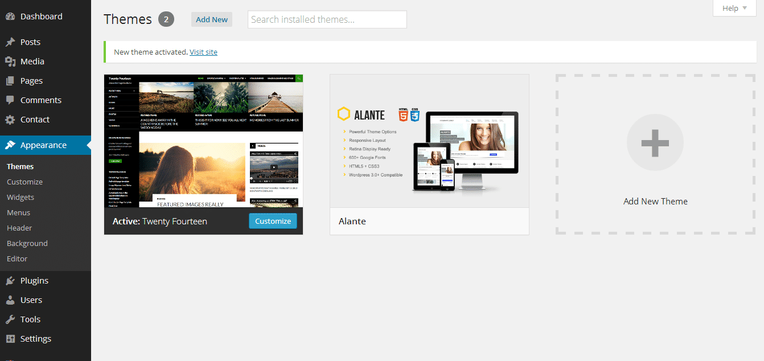Click the Contact gear icon
This screenshot has height=361, width=764.
[x=10, y=120]
